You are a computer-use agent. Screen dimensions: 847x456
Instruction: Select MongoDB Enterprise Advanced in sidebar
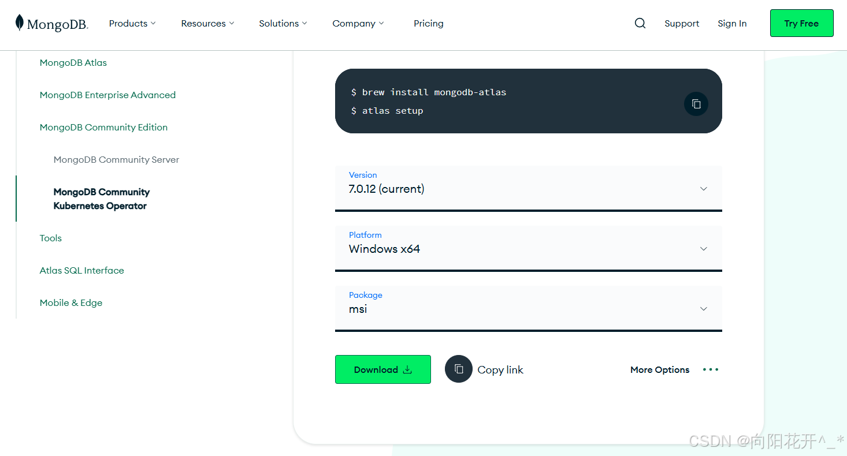pos(107,95)
